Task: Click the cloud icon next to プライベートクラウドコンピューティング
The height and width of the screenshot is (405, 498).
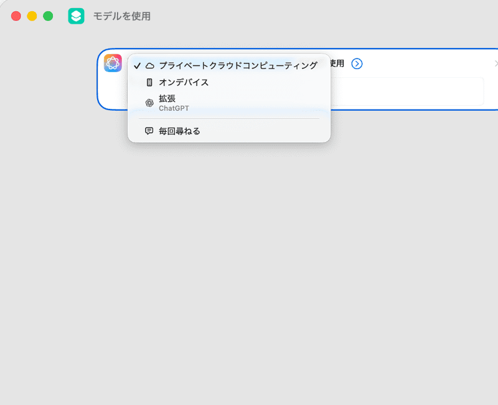Action: [x=149, y=63]
